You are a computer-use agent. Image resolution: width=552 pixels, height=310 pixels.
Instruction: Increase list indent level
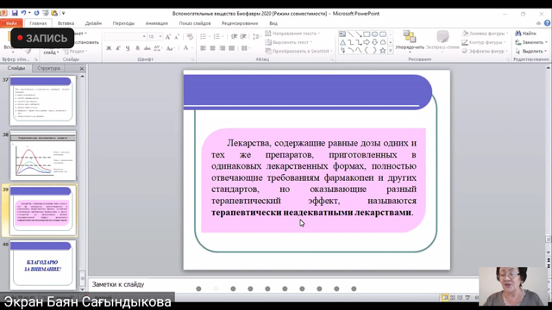coord(243,36)
